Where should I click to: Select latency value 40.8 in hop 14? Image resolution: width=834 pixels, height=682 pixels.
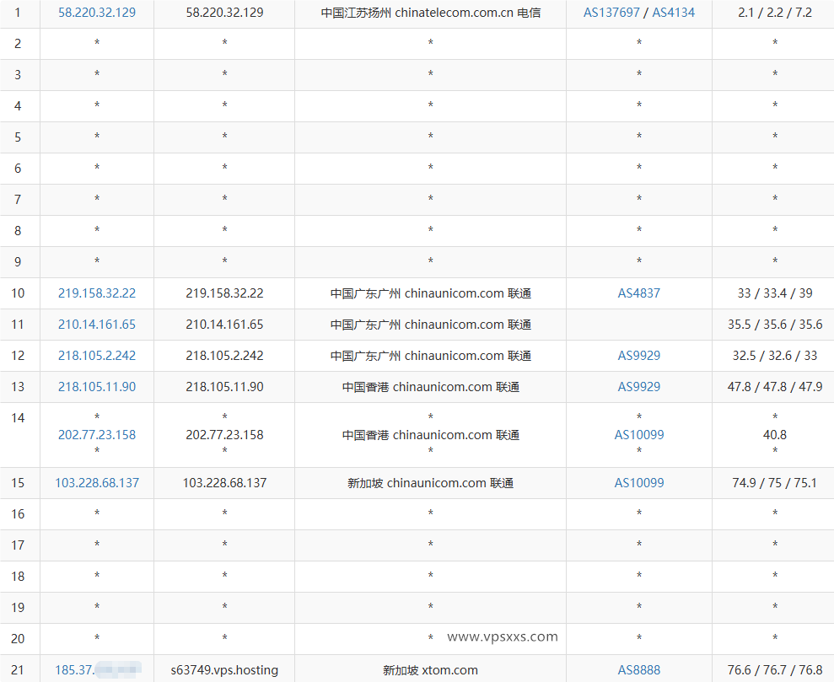pyautogui.click(x=775, y=435)
